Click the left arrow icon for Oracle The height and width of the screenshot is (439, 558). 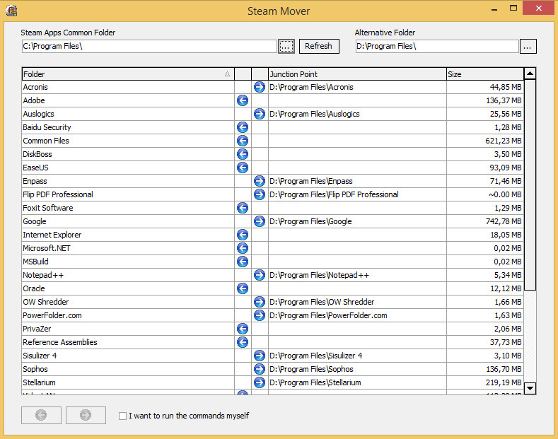coord(243,288)
